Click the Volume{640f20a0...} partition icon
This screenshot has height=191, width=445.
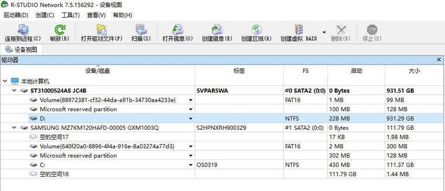(x=34, y=147)
